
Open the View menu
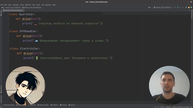coord(10,5)
